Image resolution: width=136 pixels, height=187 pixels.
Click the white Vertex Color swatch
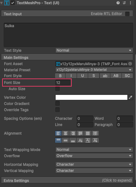91,97
